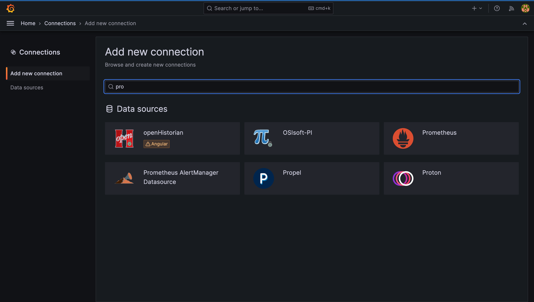Screen dimensions: 534x302
Task: Collapse the top bar with the chevron
Action: click(x=524, y=23)
